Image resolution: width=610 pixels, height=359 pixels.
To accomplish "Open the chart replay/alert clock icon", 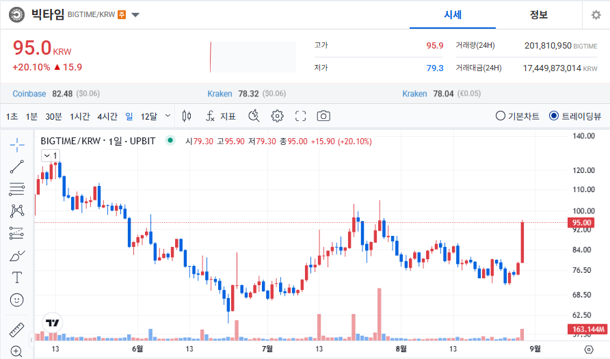I will pos(254,116).
